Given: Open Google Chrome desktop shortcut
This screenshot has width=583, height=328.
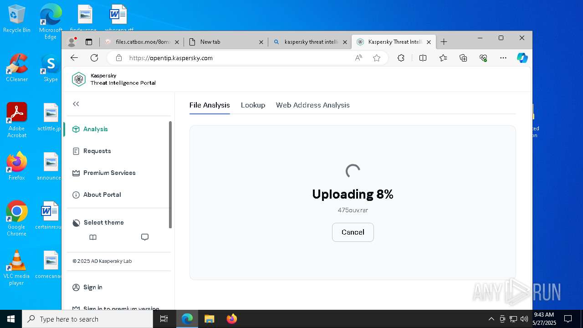Looking at the screenshot, I should 17,218.
